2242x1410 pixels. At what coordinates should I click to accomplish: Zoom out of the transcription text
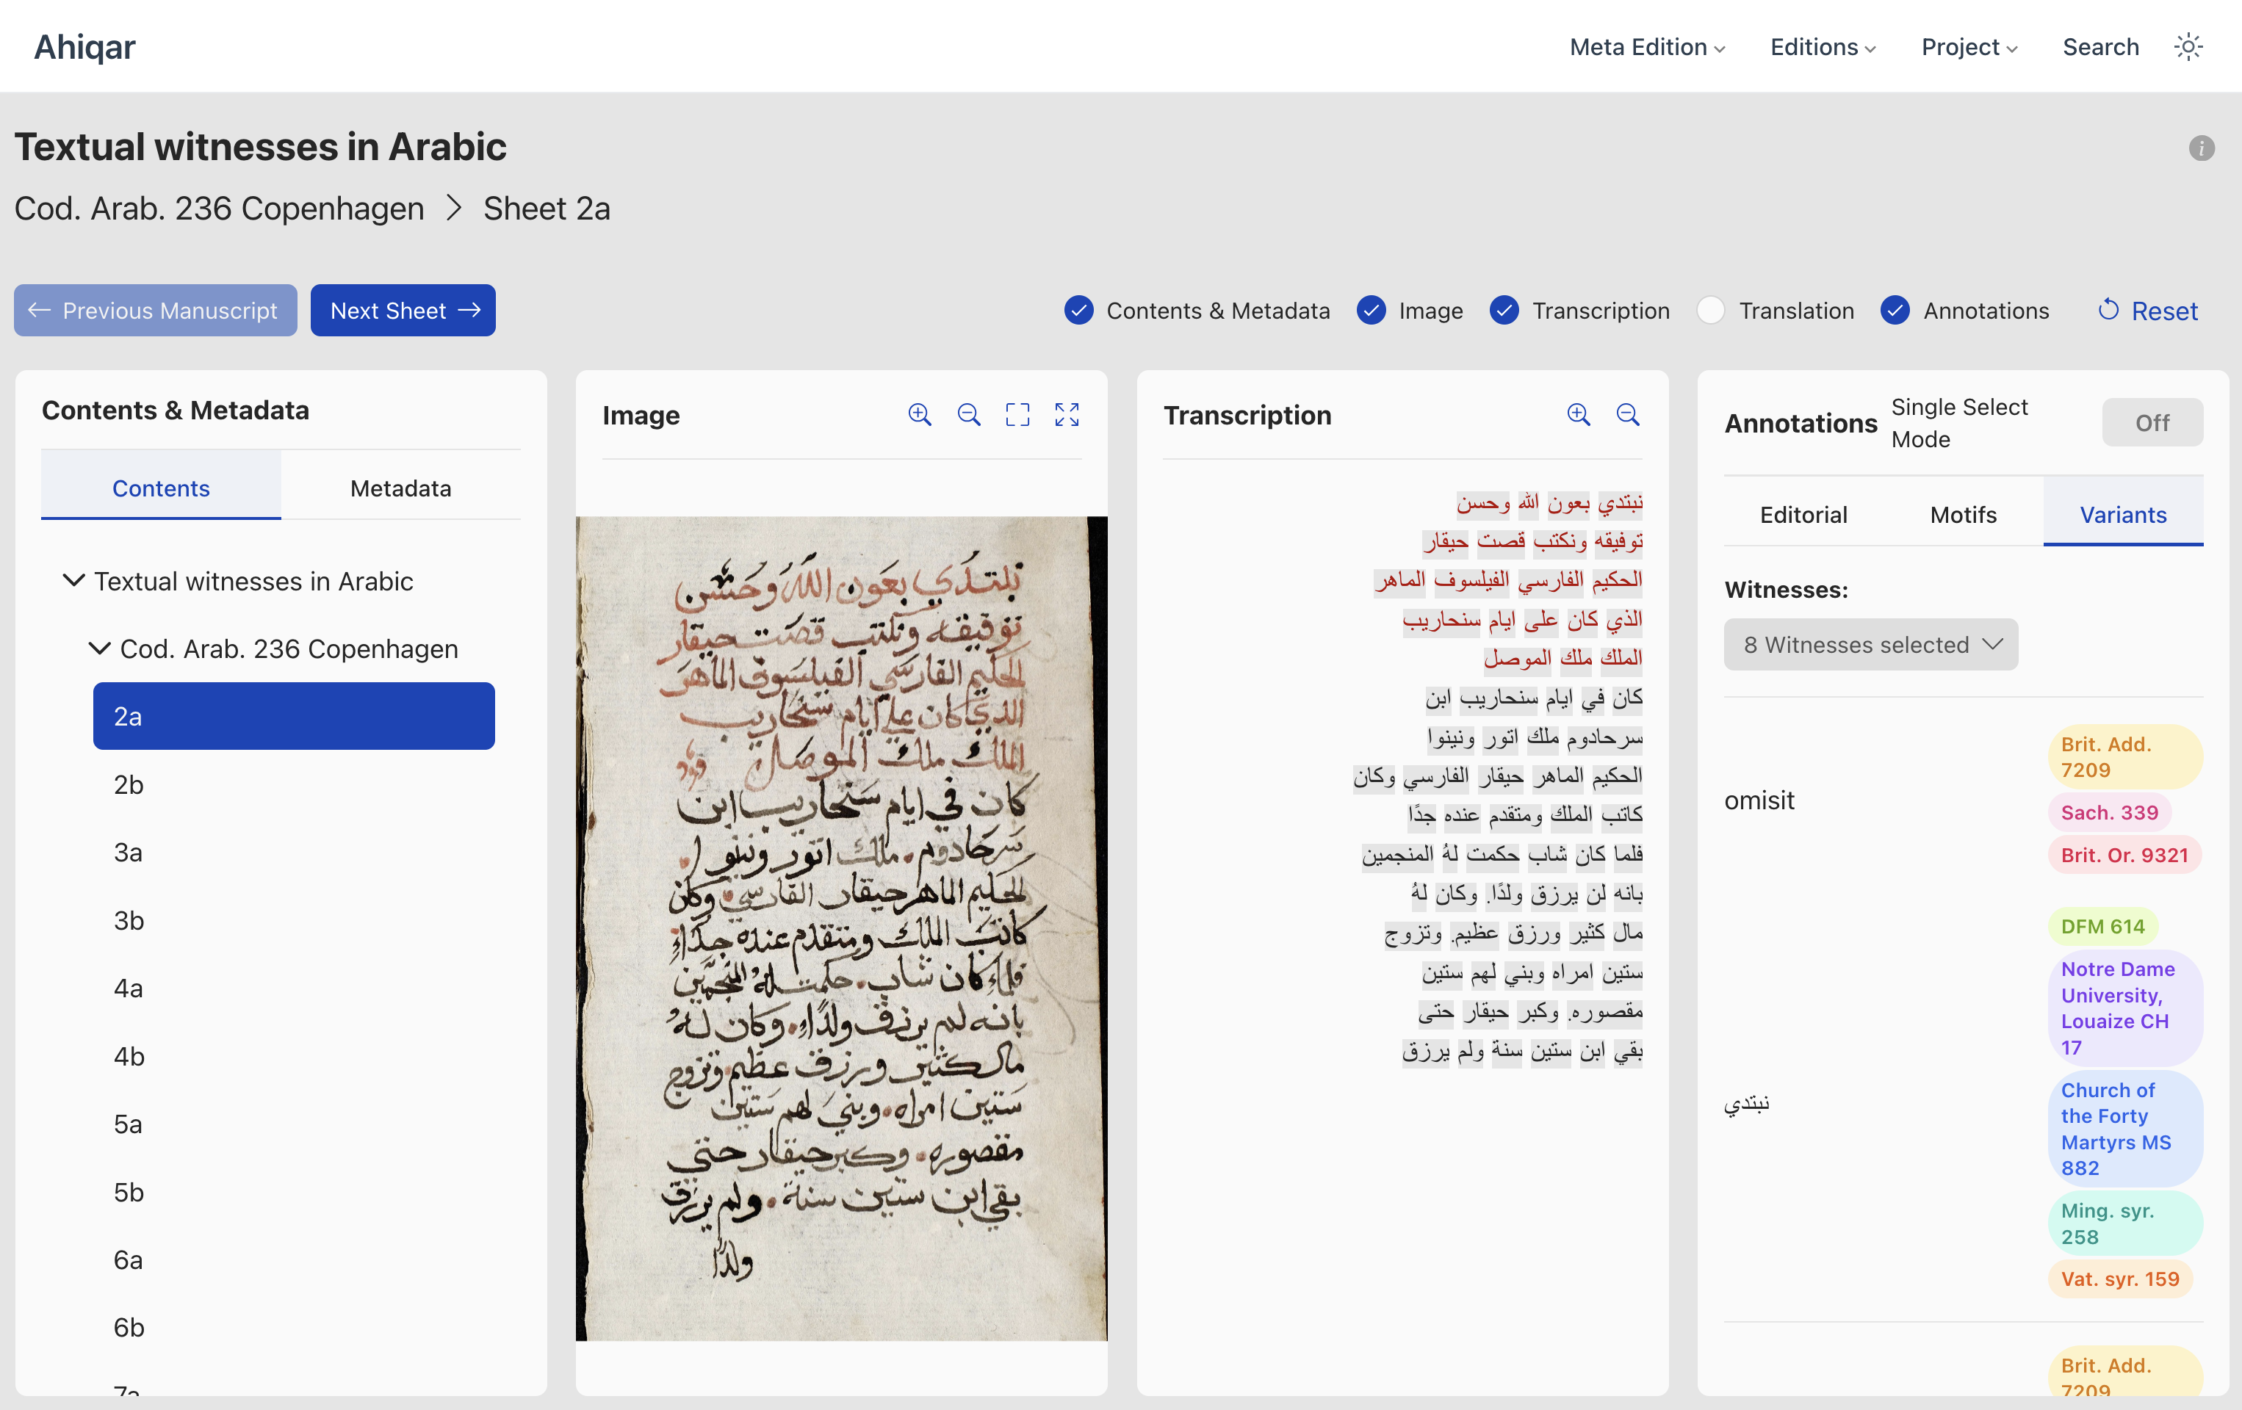point(1627,414)
